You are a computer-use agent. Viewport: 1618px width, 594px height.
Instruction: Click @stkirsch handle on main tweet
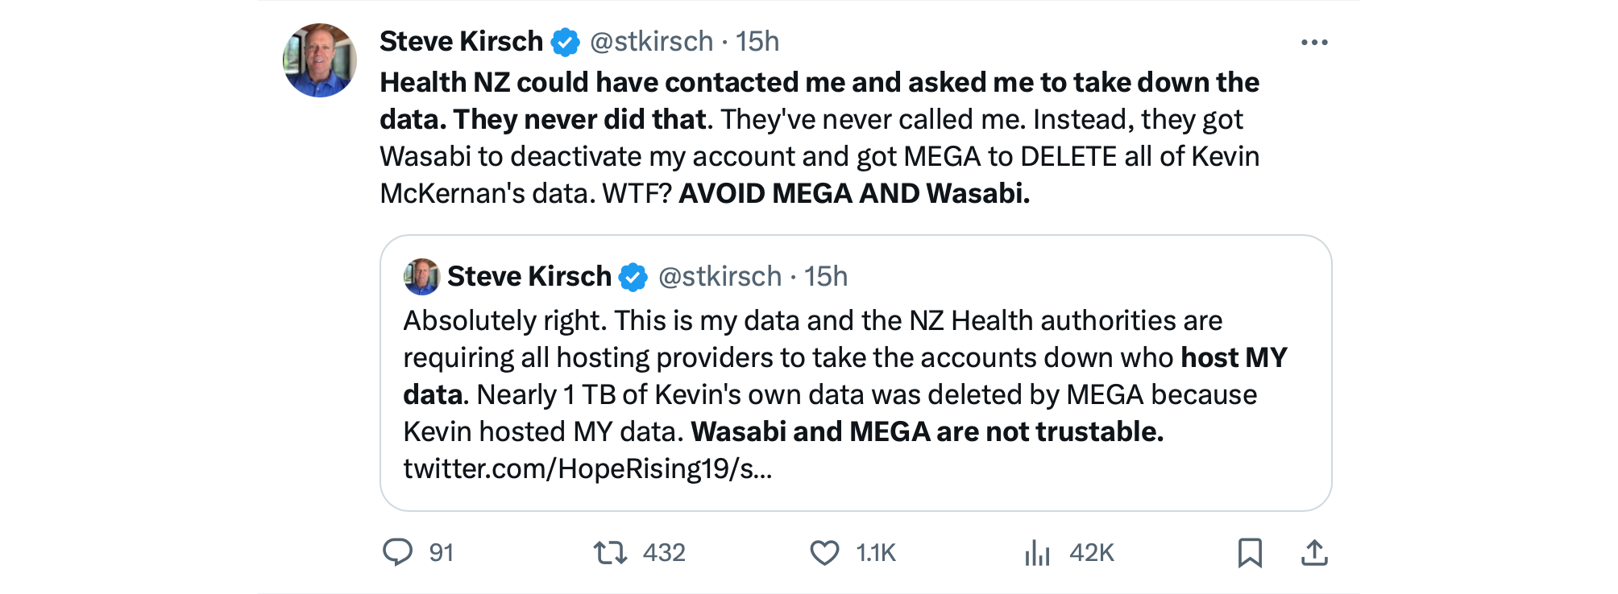tap(651, 41)
